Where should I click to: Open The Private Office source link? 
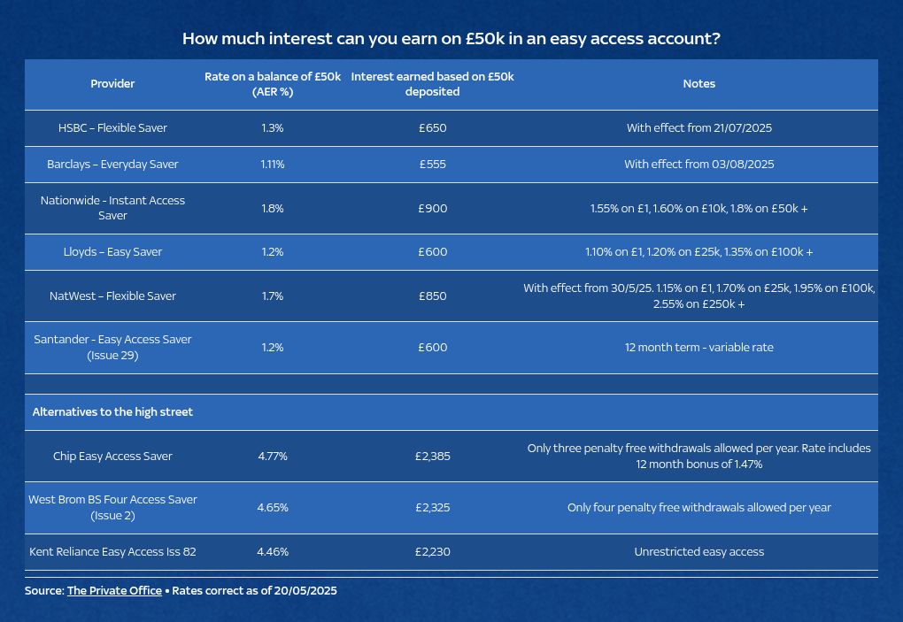tap(114, 591)
